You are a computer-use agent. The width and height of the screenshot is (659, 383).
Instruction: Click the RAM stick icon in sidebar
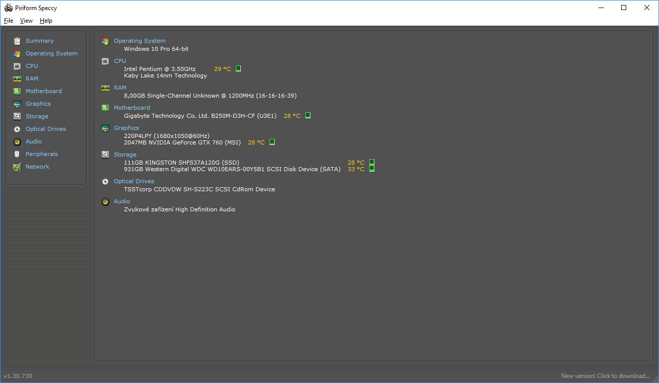(17, 79)
